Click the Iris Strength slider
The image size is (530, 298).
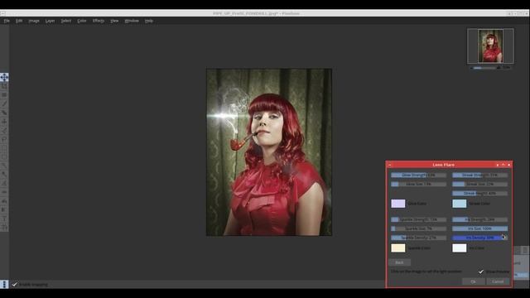[x=480, y=219]
